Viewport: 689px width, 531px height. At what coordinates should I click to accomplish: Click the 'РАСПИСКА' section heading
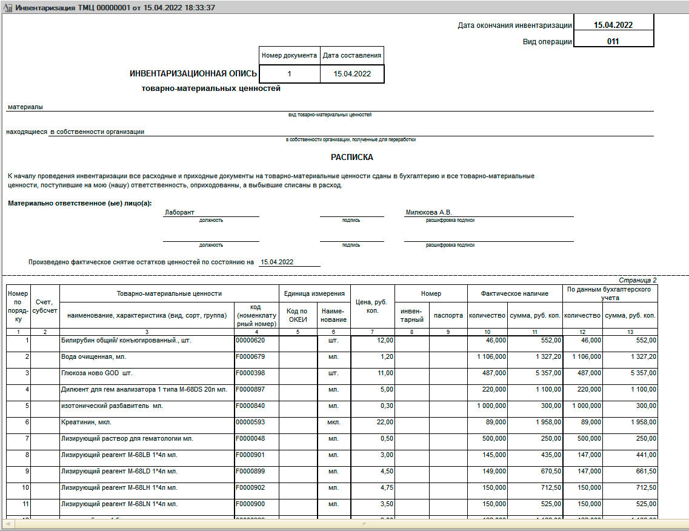351,157
